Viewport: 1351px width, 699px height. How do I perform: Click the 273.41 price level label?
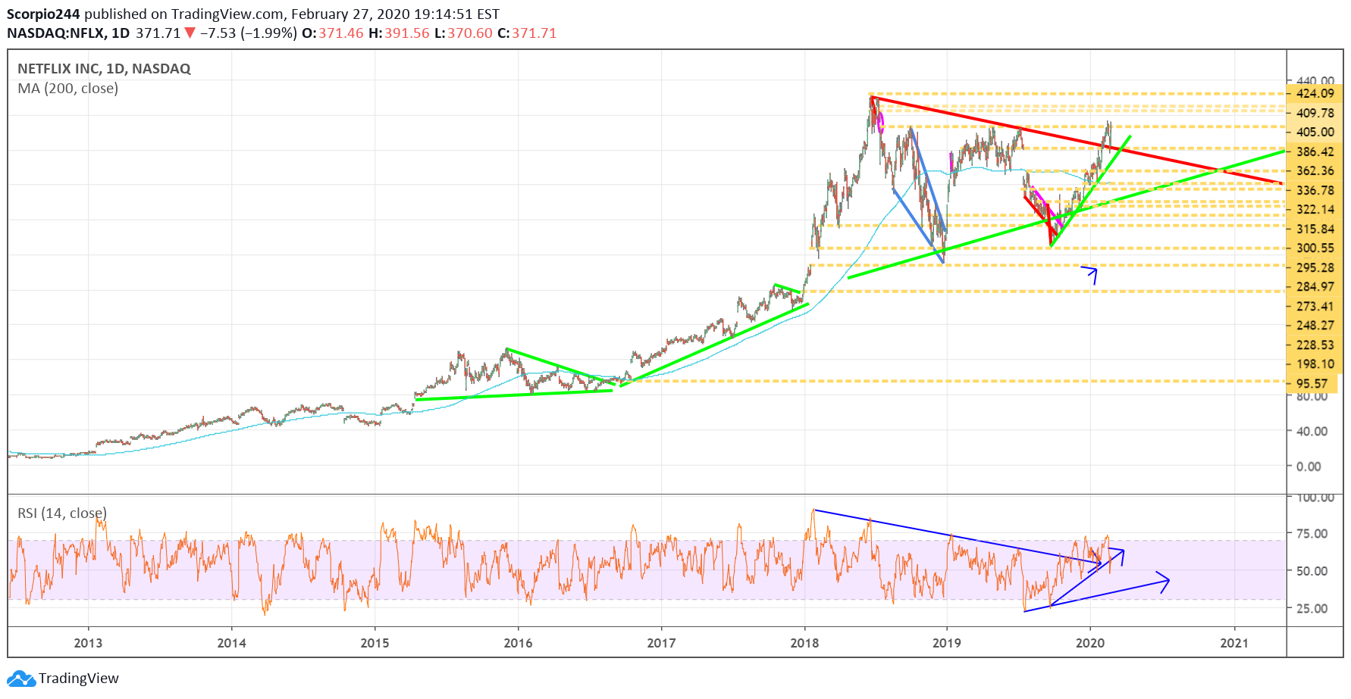[1315, 307]
